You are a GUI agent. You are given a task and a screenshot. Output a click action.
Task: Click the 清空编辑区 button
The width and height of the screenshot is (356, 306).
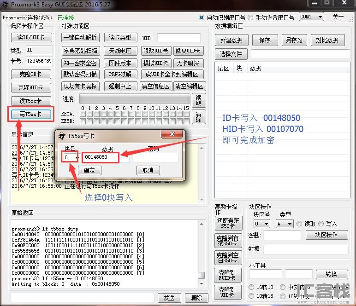(190, 86)
